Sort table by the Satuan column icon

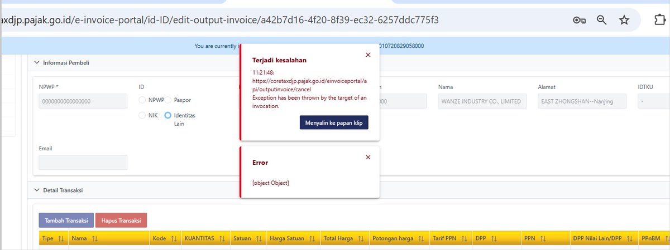point(259,238)
